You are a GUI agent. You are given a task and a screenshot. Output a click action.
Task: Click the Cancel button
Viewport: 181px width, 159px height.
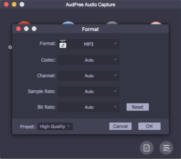(x=120, y=126)
